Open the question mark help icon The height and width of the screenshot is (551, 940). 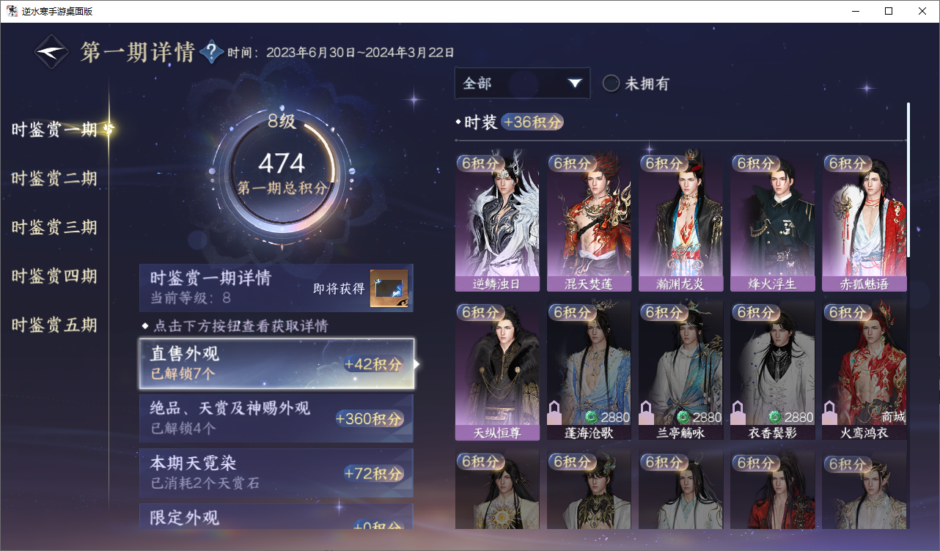[x=211, y=52]
